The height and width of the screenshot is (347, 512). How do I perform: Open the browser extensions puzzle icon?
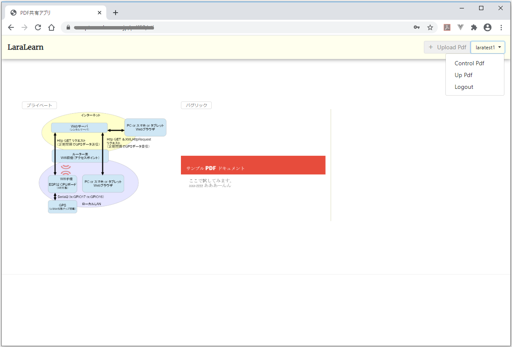474,27
